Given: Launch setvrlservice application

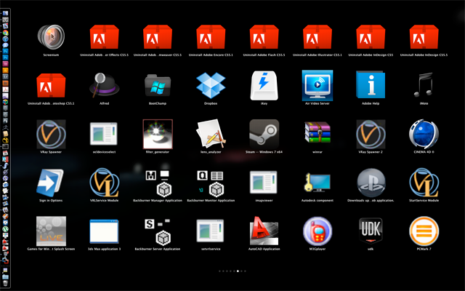Looking at the screenshot, I should click(210, 231).
